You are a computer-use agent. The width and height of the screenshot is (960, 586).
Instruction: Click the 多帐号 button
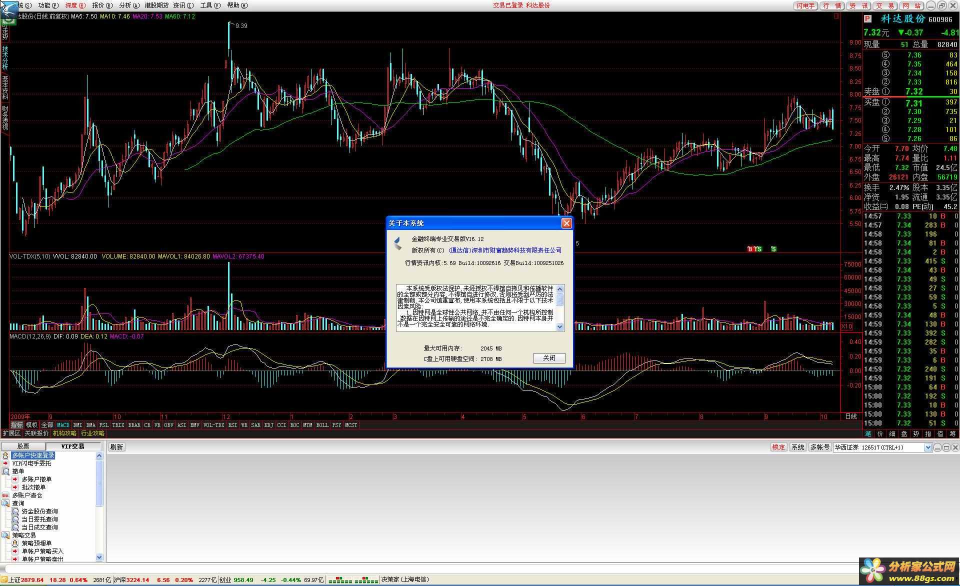click(819, 447)
